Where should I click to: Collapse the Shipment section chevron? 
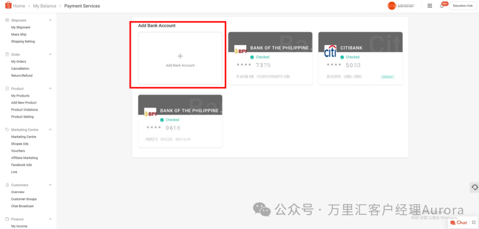click(x=51, y=20)
